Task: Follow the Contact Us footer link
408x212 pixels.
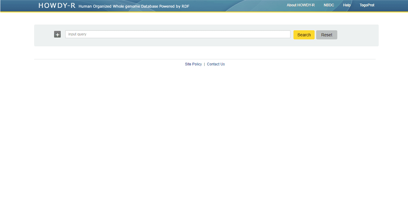Action: [x=216, y=64]
